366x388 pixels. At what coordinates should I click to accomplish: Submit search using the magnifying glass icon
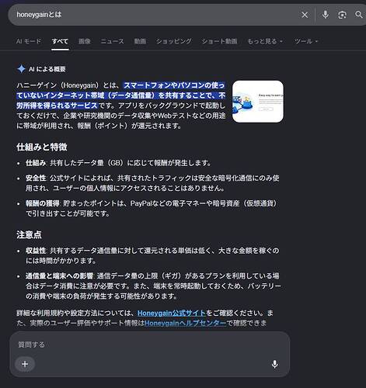coord(359,15)
